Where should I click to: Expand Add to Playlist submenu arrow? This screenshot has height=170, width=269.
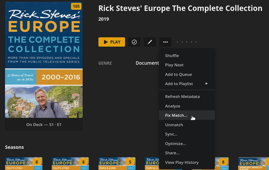point(207,84)
